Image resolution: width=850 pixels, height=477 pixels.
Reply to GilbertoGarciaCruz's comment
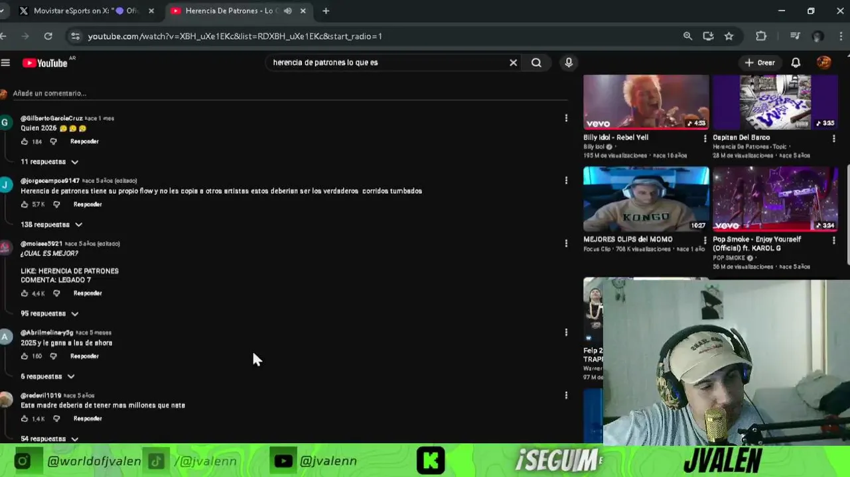coord(84,141)
